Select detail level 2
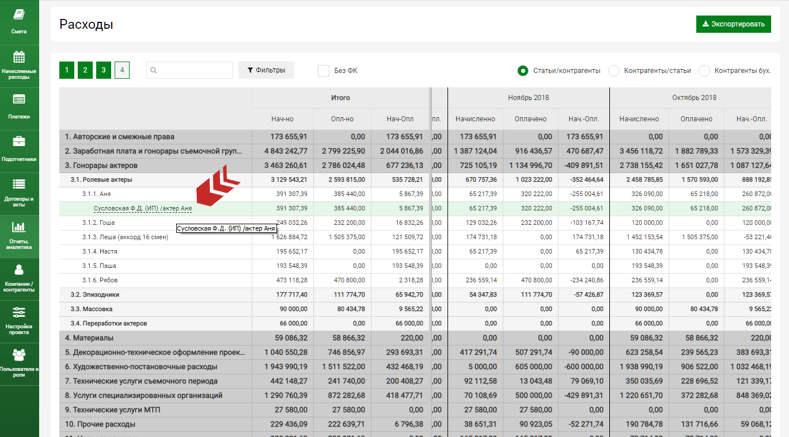 coord(85,70)
